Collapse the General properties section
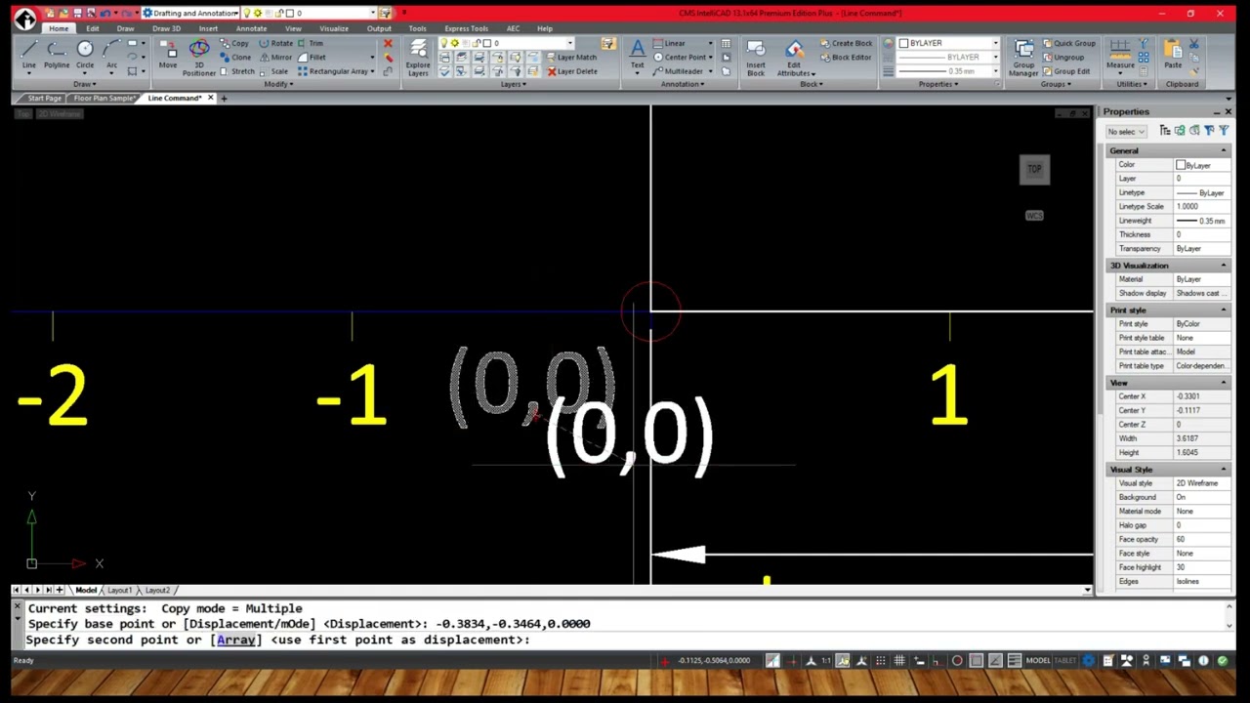This screenshot has width=1250, height=703. tap(1224, 150)
